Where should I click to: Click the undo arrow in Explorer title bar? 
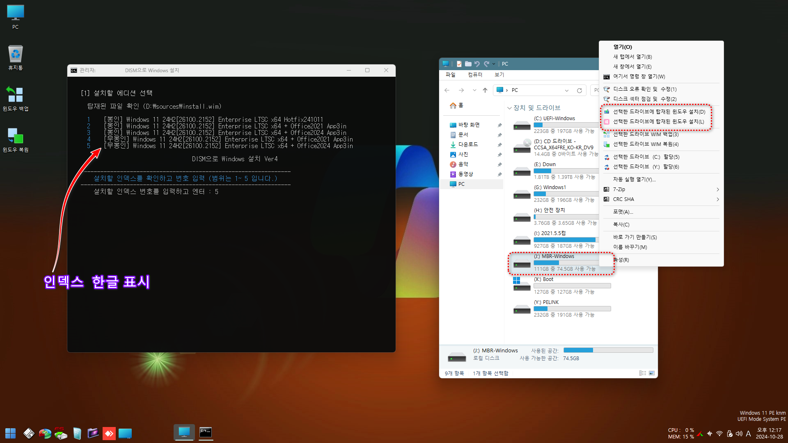click(x=477, y=64)
